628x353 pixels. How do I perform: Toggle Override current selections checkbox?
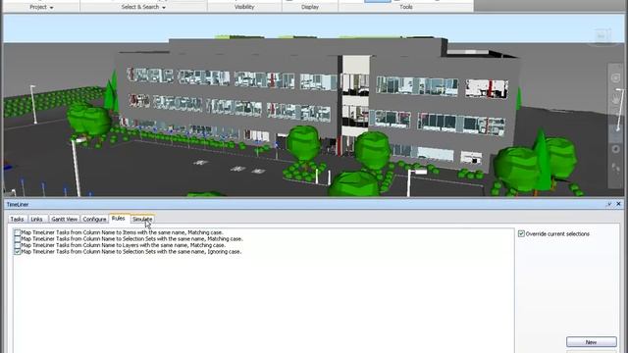click(521, 233)
